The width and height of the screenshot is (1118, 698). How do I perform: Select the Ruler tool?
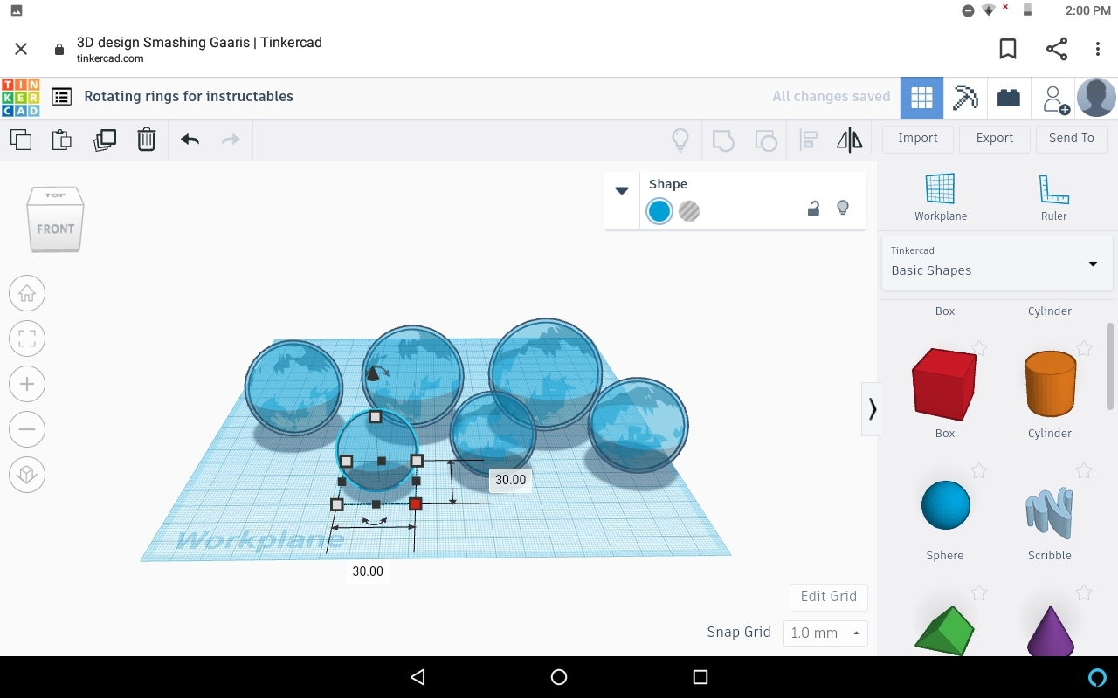click(x=1054, y=197)
